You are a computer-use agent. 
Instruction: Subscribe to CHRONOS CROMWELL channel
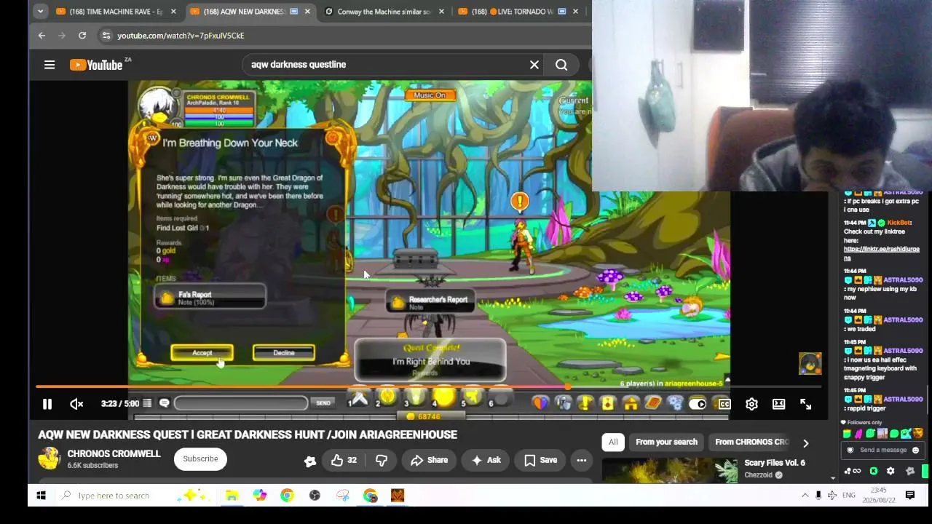pyautogui.click(x=200, y=459)
